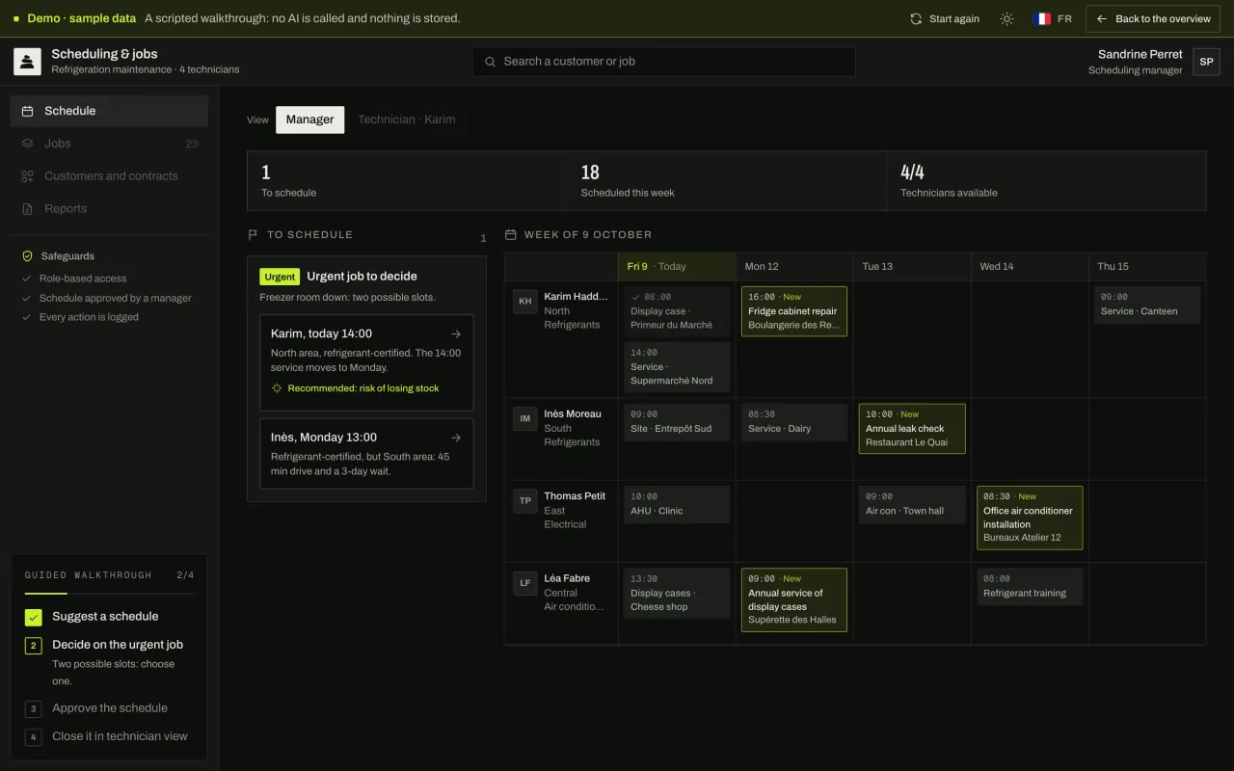Open Customers and contracts in sidebar

[109, 176]
